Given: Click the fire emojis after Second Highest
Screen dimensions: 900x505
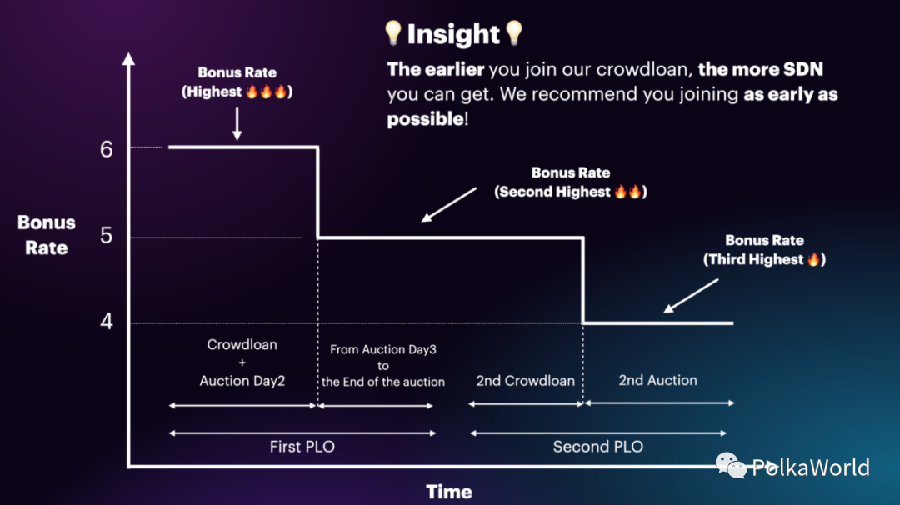Looking at the screenshot, I should [x=627, y=192].
